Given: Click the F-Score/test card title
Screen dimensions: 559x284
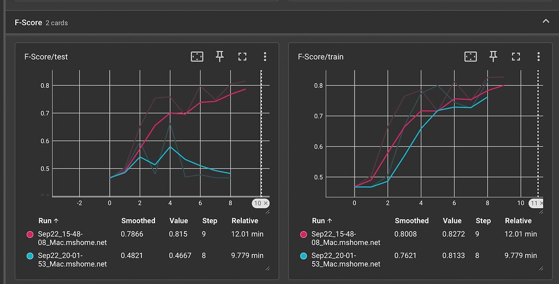Looking at the screenshot, I should click(x=46, y=57).
